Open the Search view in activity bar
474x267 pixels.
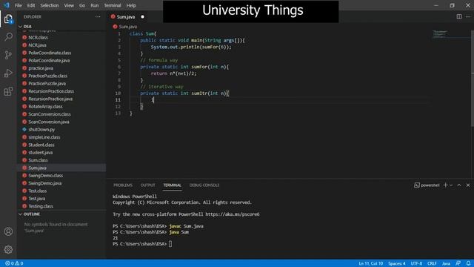(8, 37)
